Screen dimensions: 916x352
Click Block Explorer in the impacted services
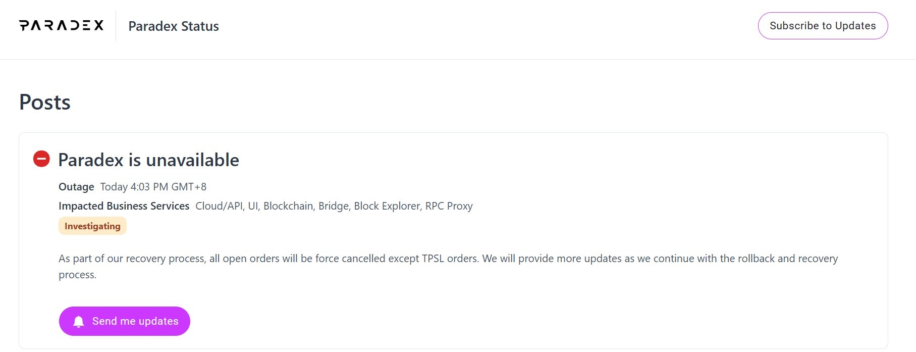pos(387,206)
